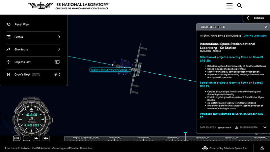Expand the data source chevron in Object Details
Screen dimensions: 270x152
point(265,127)
